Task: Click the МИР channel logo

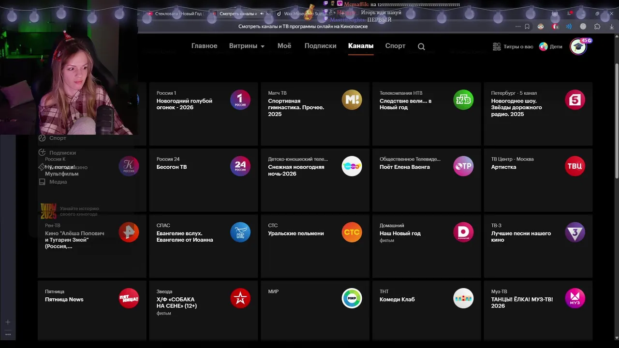Action: (352, 298)
